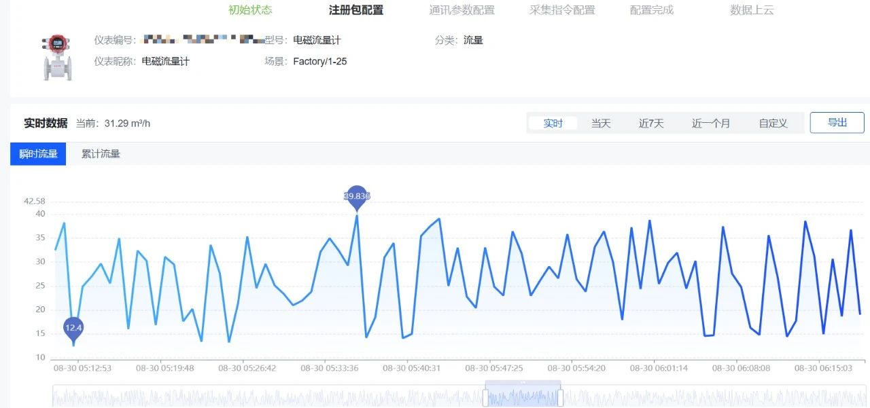Click the selected window in the zoom slider
Image resolution: width=870 pixels, height=408 pixels.
tap(523, 396)
